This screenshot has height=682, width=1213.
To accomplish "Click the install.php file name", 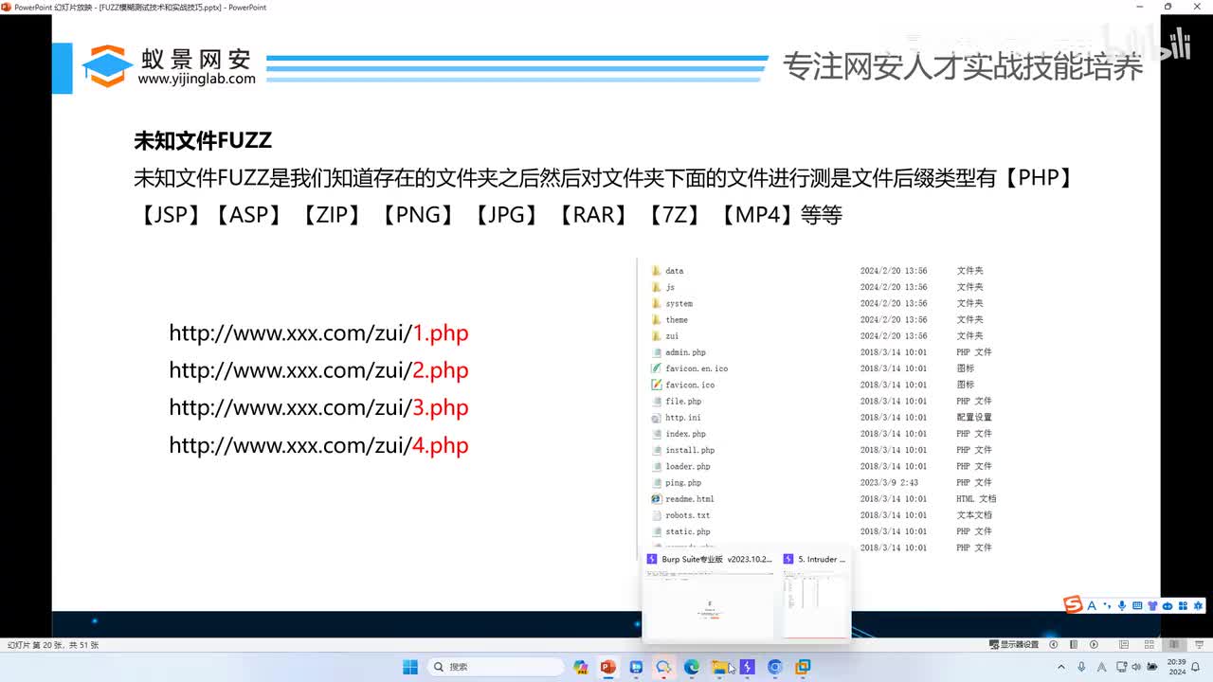I will point(690,450).
